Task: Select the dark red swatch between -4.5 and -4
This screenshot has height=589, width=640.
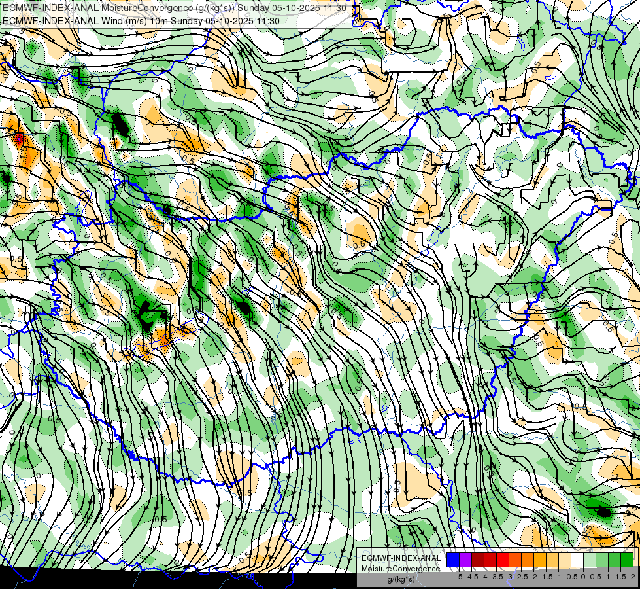Action: [478, 560]
